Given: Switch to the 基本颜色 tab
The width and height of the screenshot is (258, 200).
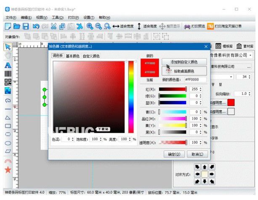Looking at the screenshot, I should (x=72, y=56).
